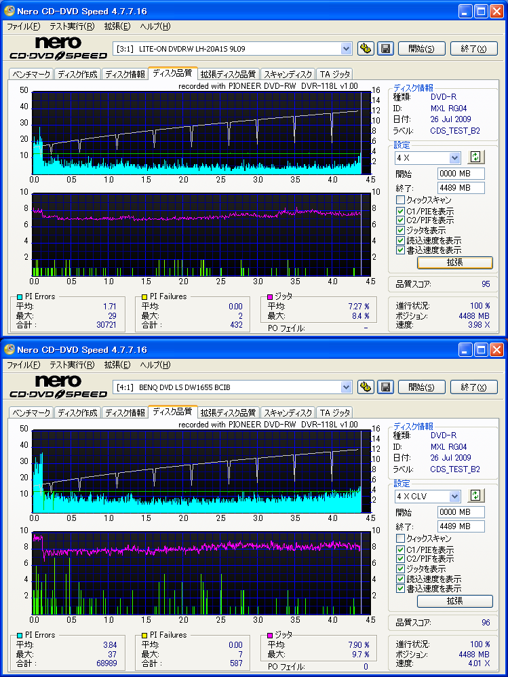
Task: Open the BENQ DVD drive selection dropdown
Action: point(346,387)
